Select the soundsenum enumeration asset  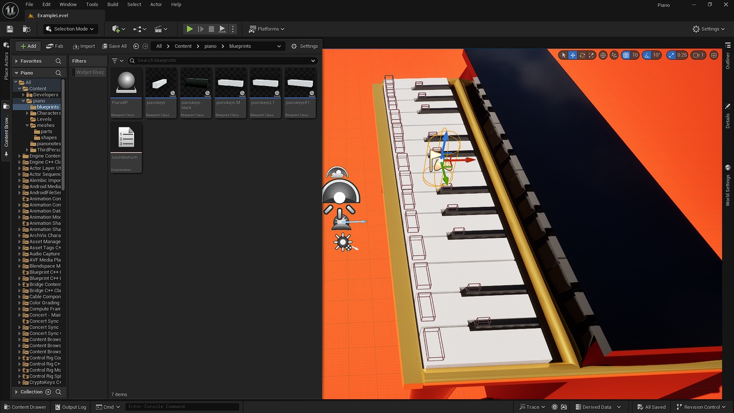(126, 147)
